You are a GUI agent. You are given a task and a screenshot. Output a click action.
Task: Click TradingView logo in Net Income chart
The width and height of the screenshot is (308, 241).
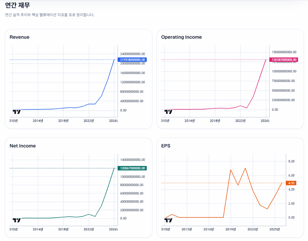[17, 220]
